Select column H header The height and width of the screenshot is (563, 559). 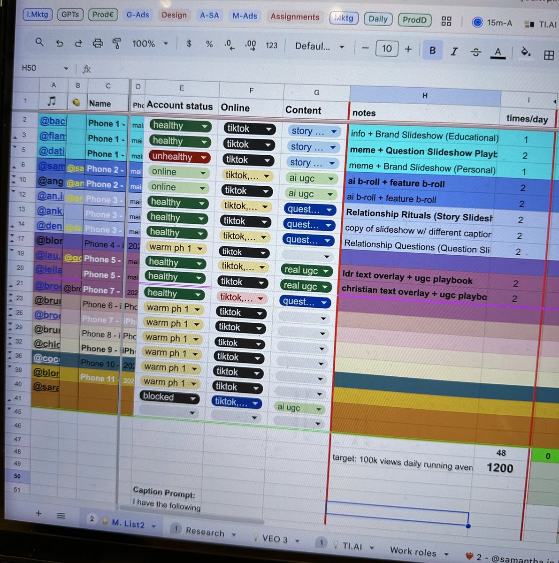424,95
